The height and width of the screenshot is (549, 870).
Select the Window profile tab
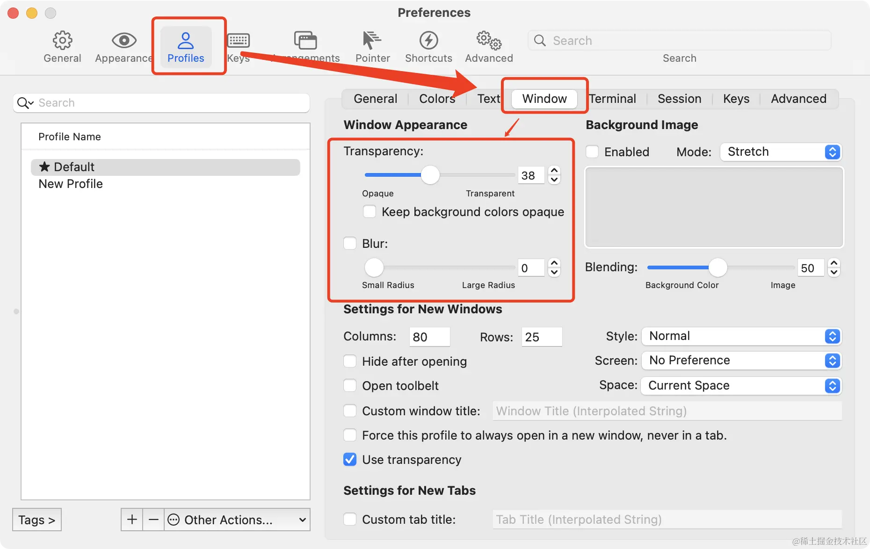tap(544, 99)
